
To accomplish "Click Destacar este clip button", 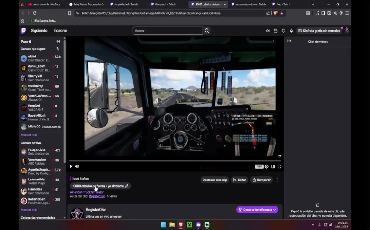I will (x=215, y=180).
